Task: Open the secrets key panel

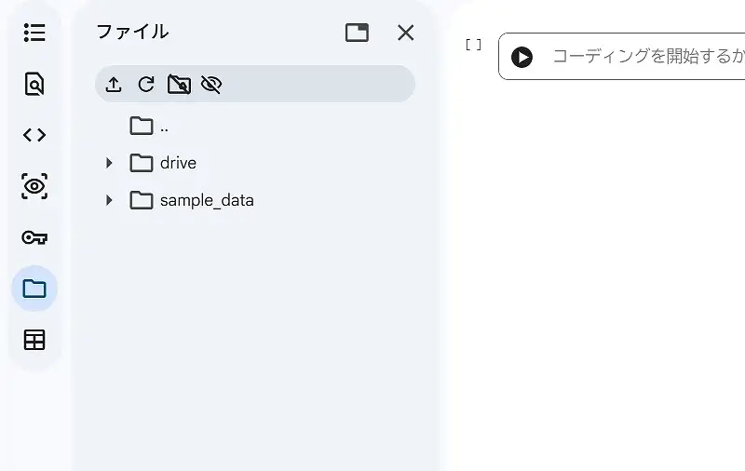Action: point(34,237)
